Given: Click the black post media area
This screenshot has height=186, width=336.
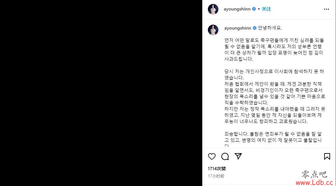Looking at the screenshot, I should point(101,93).
